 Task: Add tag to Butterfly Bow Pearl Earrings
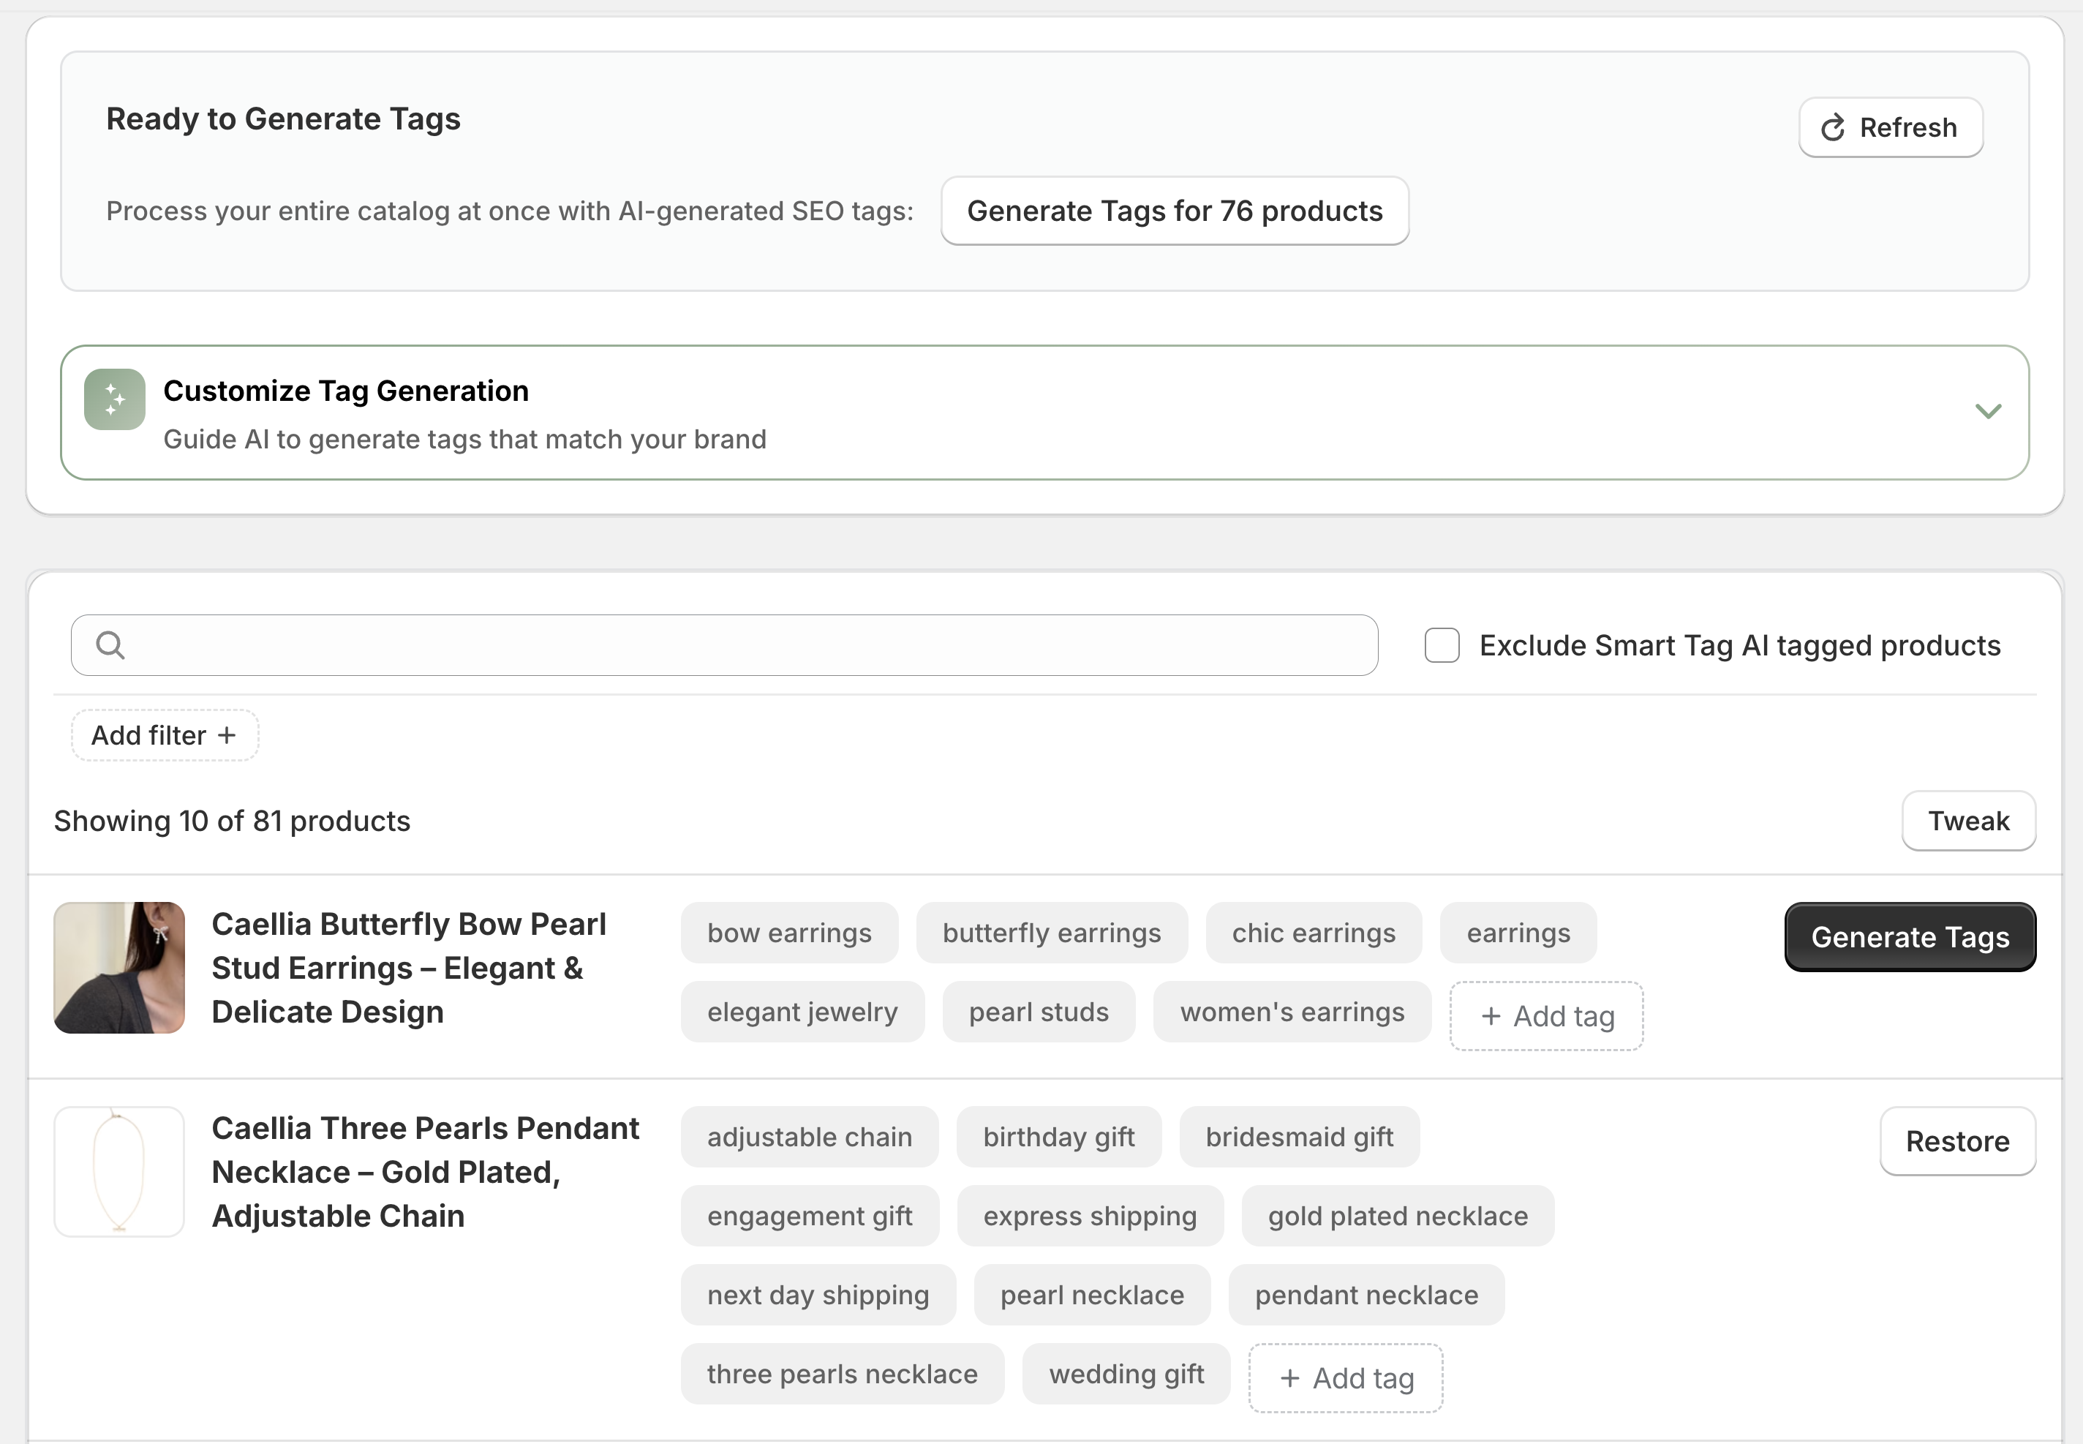[1547, 1016]
